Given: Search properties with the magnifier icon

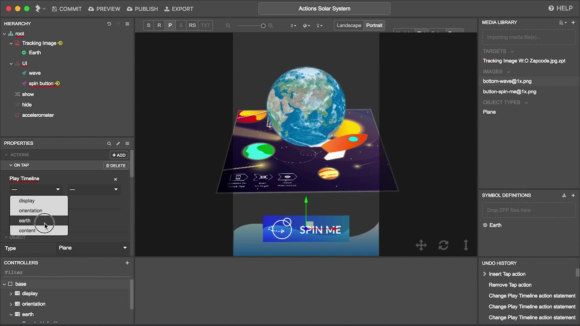Looking at the screenshot, I should [109, 144].
